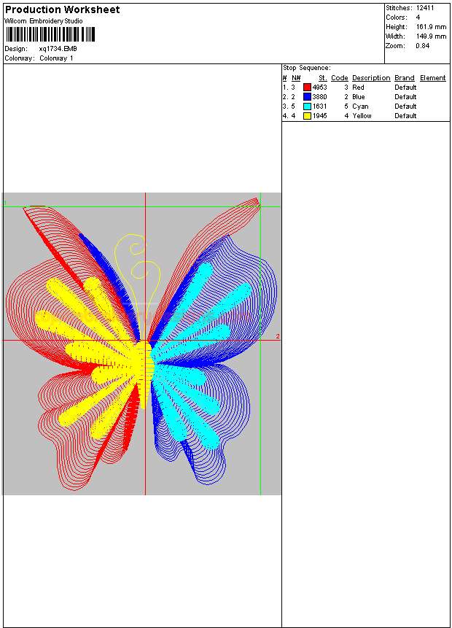Click the Wilcom Embroidery Studio text
Image resolution: width=452 pixels, height=628 pixels.
44,21
